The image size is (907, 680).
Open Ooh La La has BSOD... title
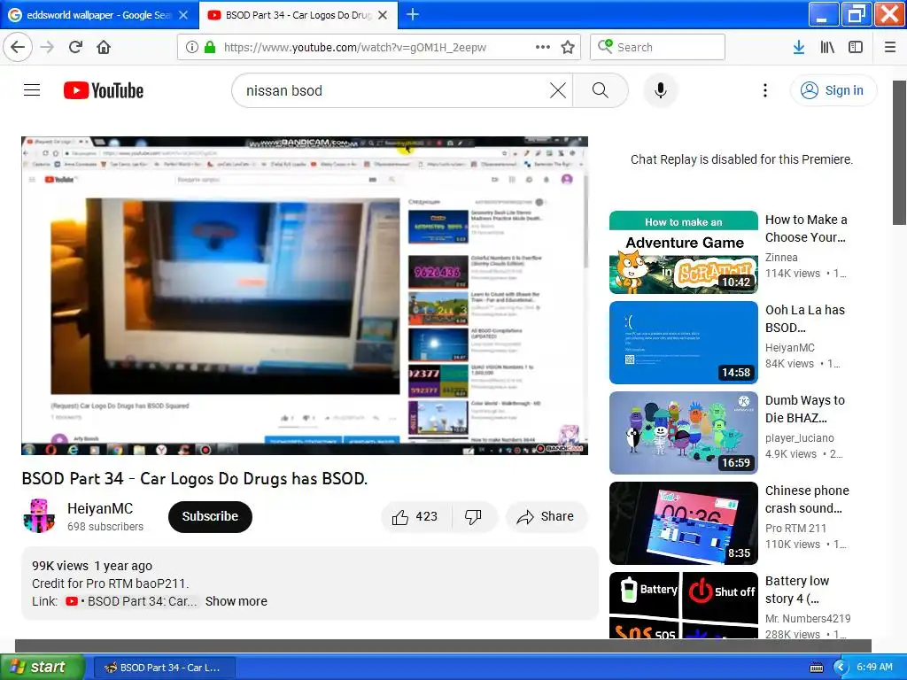(804, 319)
